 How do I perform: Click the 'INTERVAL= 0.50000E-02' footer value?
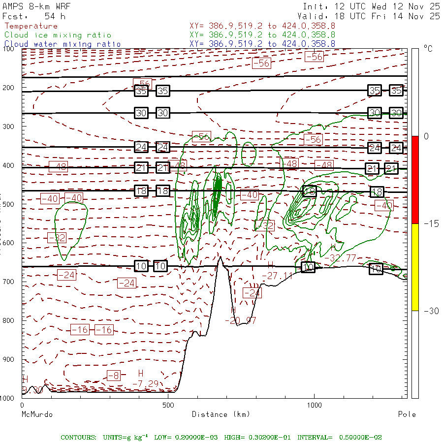[340, 438]
